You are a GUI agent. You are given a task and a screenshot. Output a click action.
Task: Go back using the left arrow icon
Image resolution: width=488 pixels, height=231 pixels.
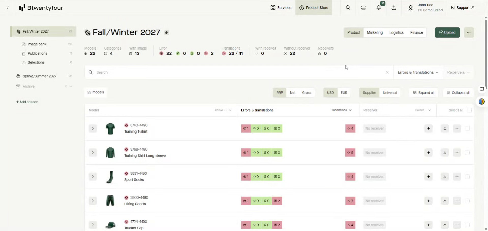(x=8, y=8)
